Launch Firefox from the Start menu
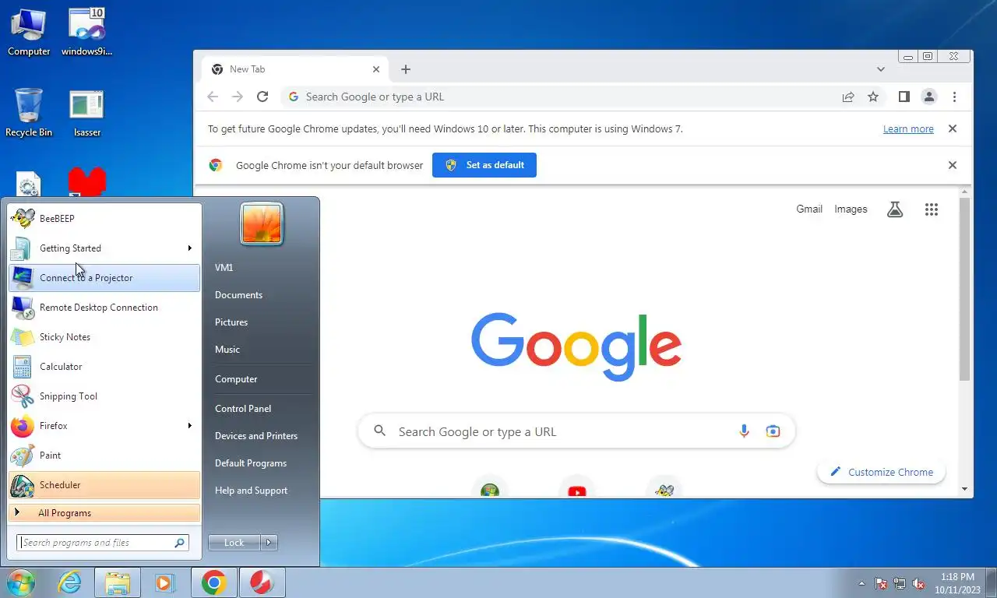Image resolution: width=997 pixels, height=598 pixels. (104, 426)
